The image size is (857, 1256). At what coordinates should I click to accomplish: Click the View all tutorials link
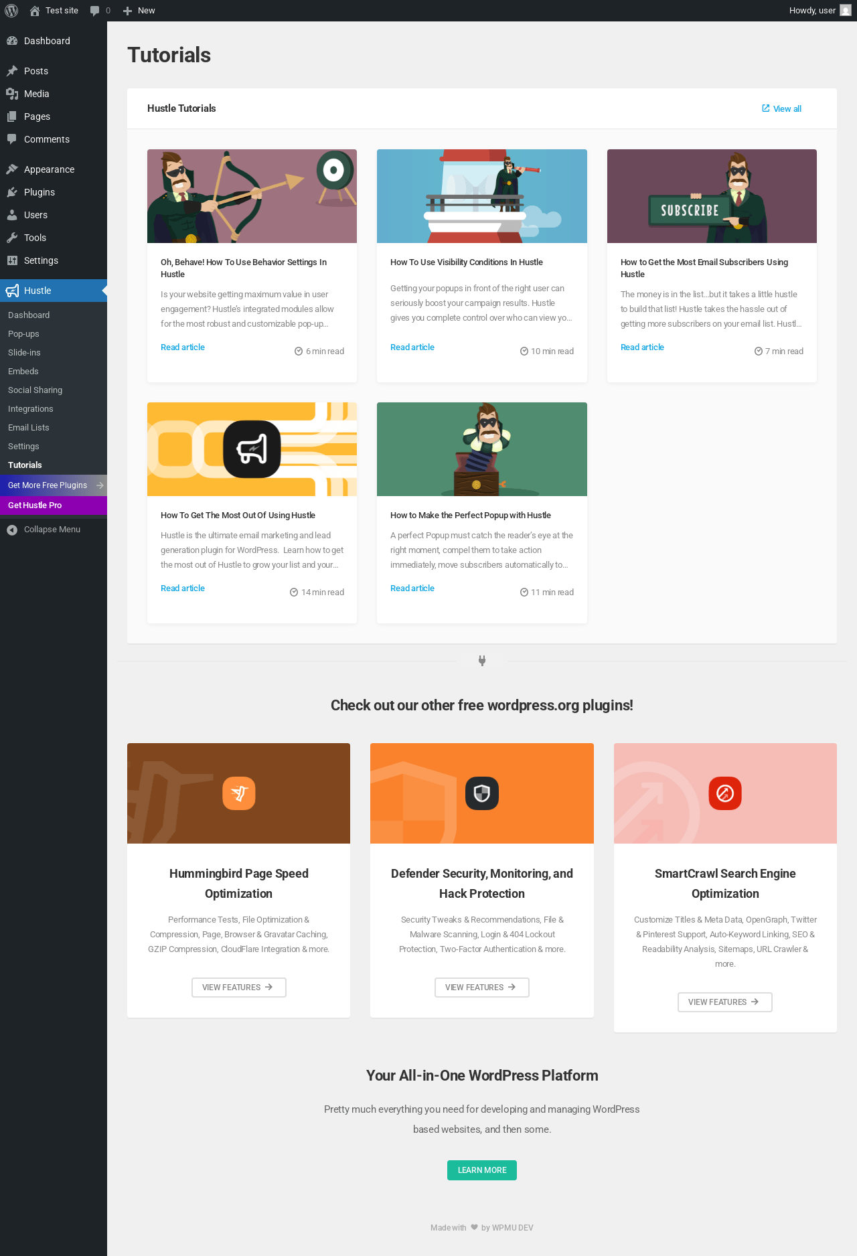click(x=781, y=108)
